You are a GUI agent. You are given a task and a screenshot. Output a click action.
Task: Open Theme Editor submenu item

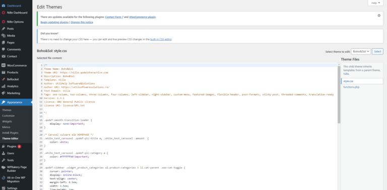pos(10,139)
